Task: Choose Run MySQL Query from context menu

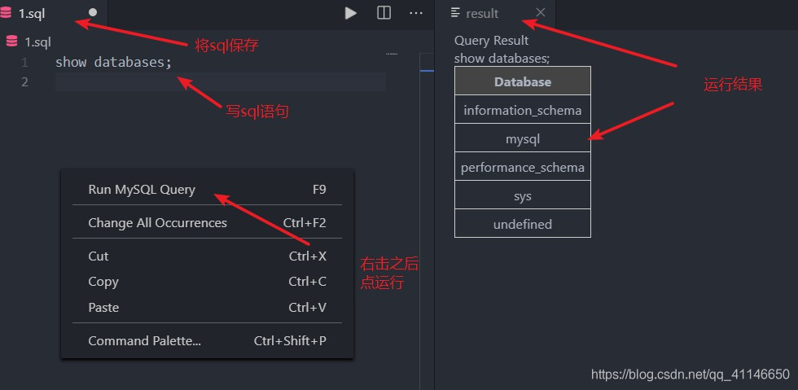Action: 207,190
